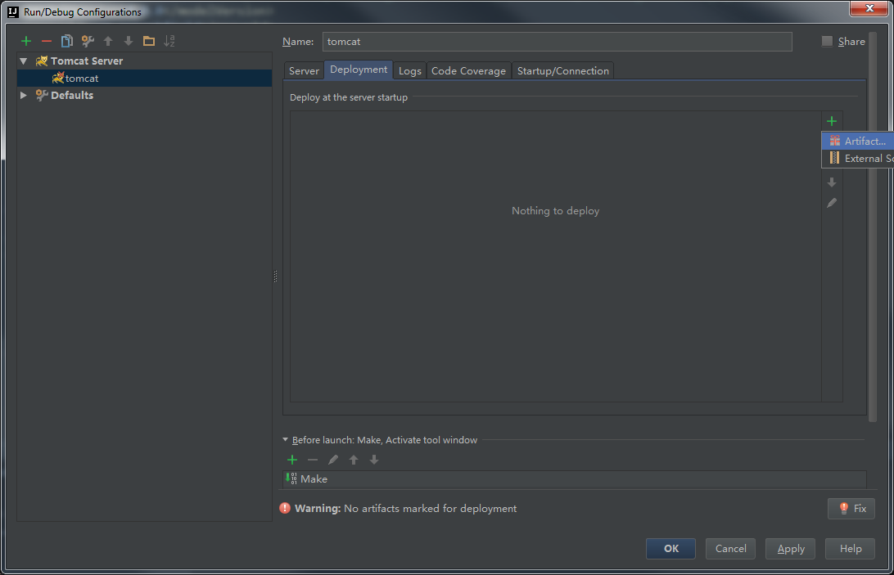Add a deployment item using the green plus
Viewport: 894px width, 575px height.
point(831,121)
